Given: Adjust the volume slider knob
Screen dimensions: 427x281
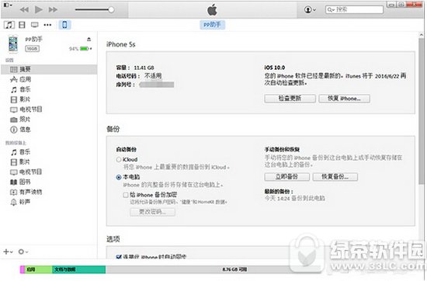Looking at the screenshot, I should click(111, 10).
